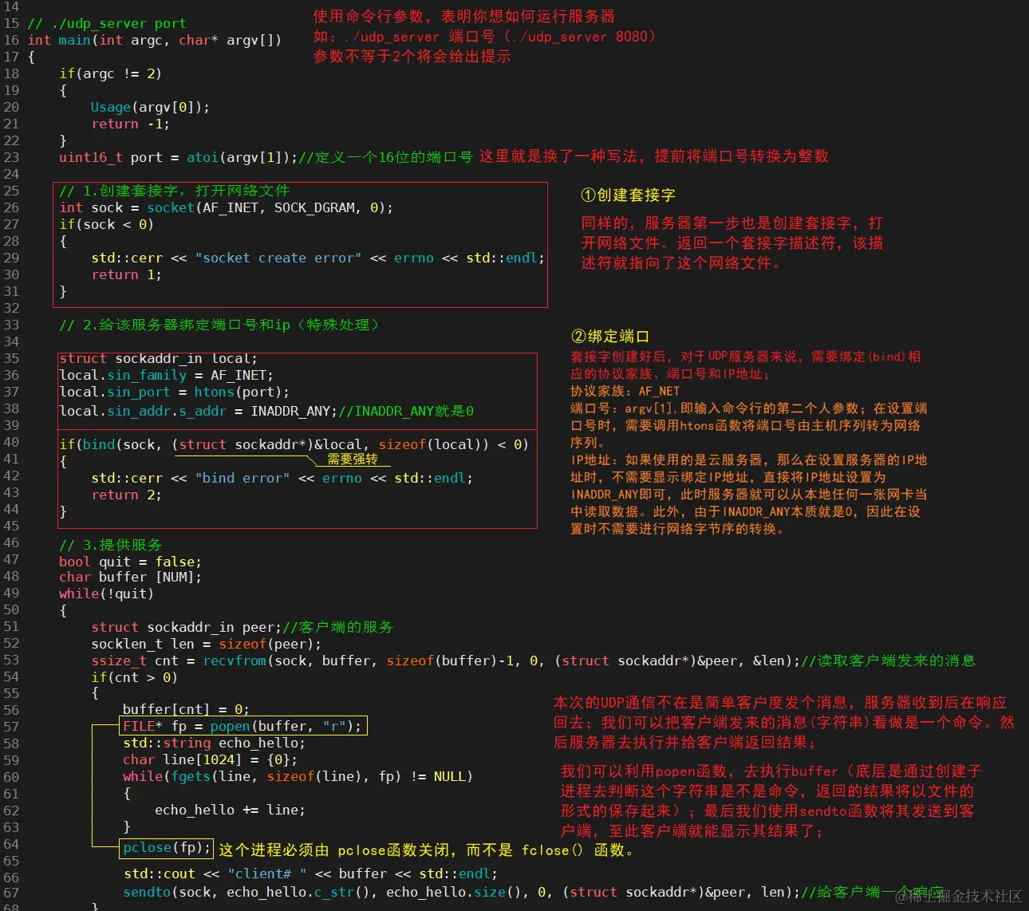This screenshot has width=1029, height=911.
Task: Click line number 57 in gutter
Action: coord(11,727)
